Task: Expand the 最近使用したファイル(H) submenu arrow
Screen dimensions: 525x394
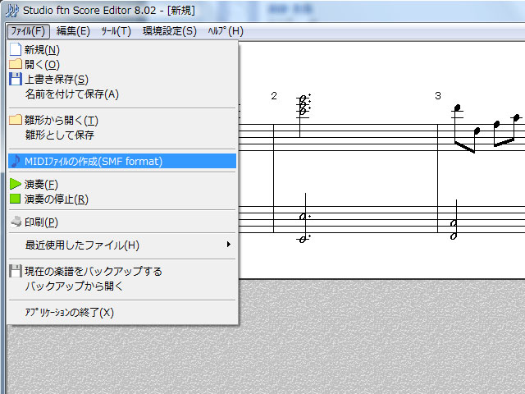Action: pyautogui.click(x=229, y=245)
